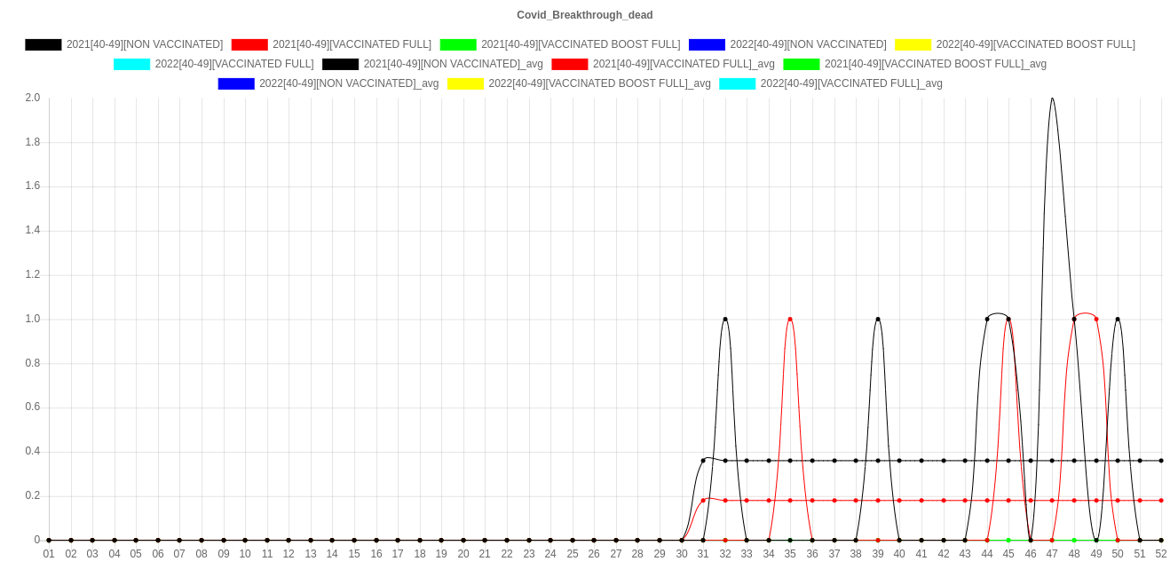Click the cyan swatch for 2022[40-49][VACCINATED FULL]
This screenshot has width=1170, height=585.
pyautogui.click(x=131, y=64)
